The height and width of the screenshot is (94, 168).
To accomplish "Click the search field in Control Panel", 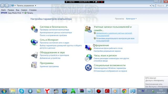I will click(162, 6).
